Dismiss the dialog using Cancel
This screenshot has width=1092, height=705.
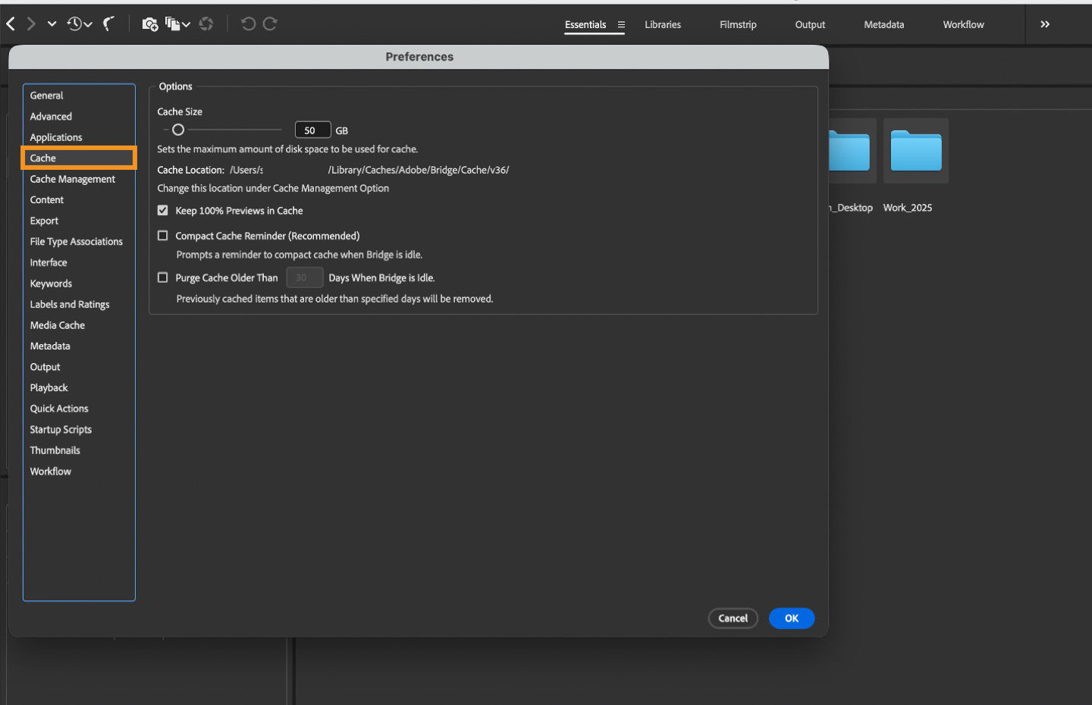pos(733,618)
